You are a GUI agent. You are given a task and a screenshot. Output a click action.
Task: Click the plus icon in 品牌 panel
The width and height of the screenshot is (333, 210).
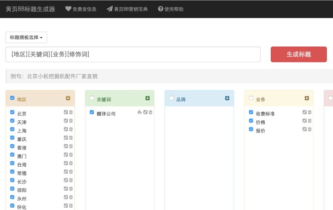[227, 98]
